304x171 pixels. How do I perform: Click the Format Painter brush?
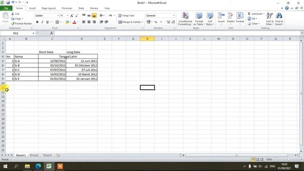click(x=13, y=23)
